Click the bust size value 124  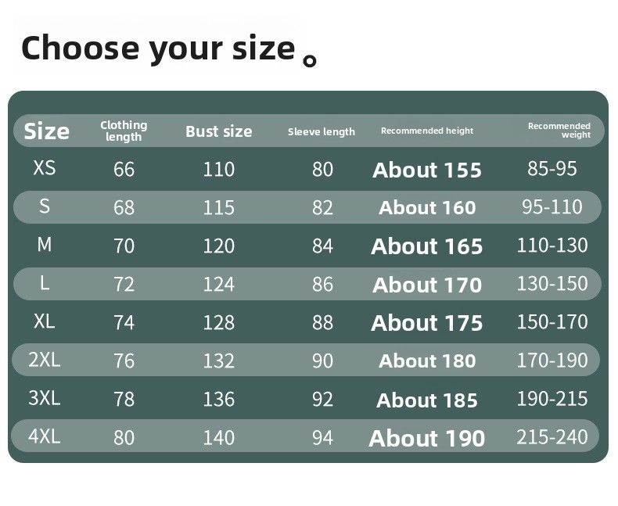[219, 285]
